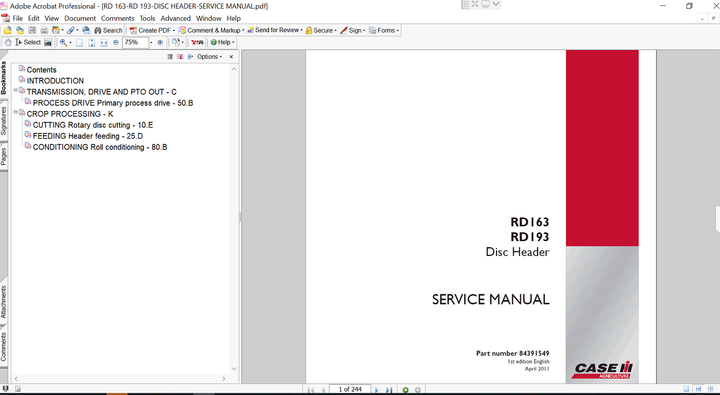Click the Print icon in the toolbar
This screenshot has width=720, height=395.
tap(44, 30)
